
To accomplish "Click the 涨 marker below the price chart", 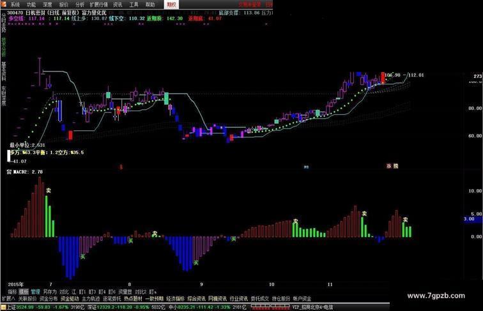I will pos(388,166).
